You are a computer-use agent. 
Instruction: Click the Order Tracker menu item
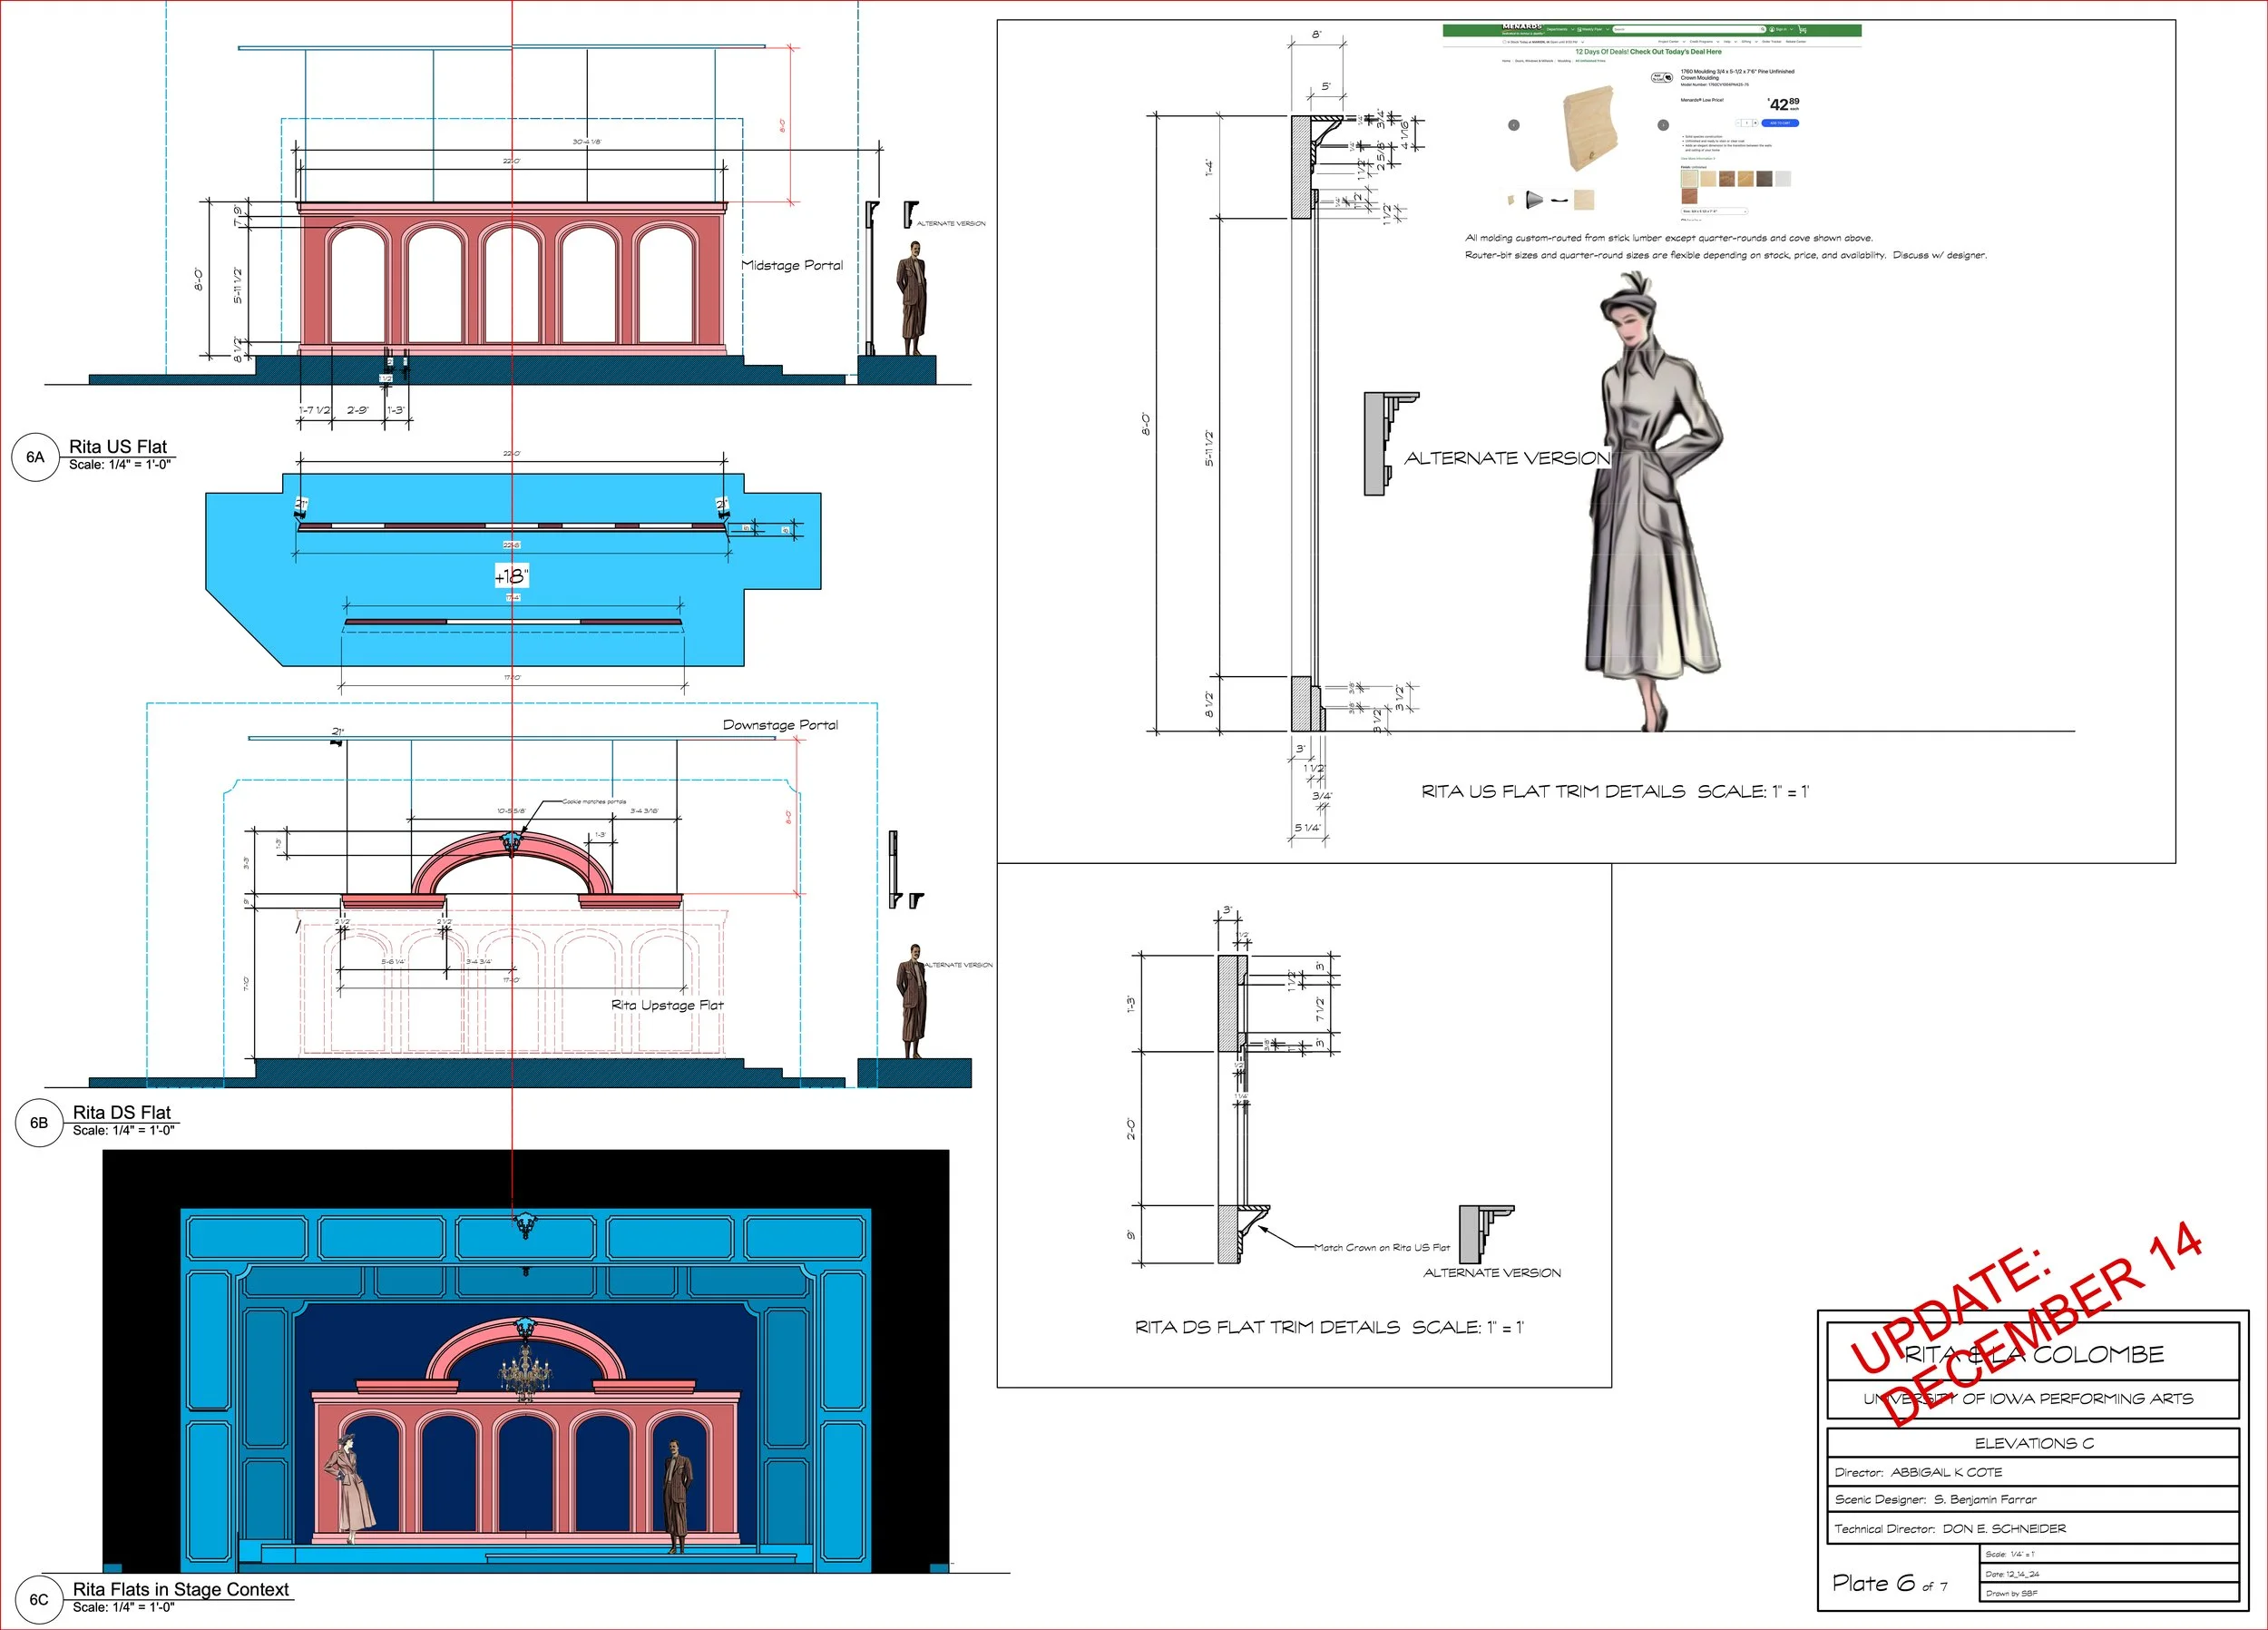[1771, 42]
